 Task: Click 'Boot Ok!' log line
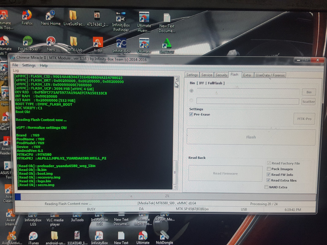pos(23,112)
